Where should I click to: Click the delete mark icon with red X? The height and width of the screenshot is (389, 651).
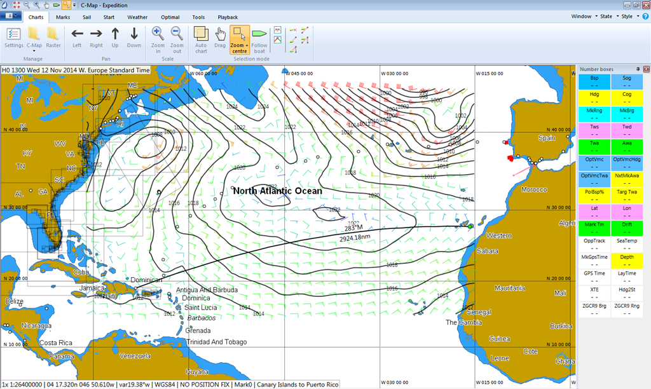293,31
